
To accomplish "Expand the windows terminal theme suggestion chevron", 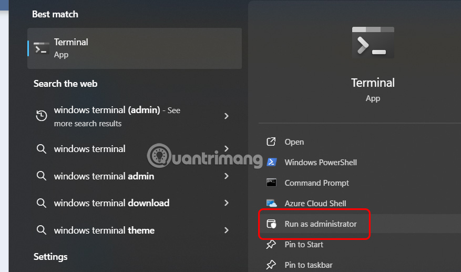I will coord(227,230).
